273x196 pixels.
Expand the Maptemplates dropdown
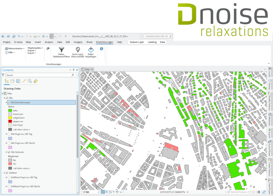click(35, 48)
